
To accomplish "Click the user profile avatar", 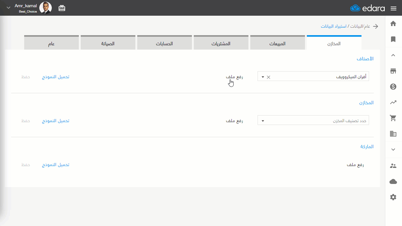I will [x=46, y=8].
